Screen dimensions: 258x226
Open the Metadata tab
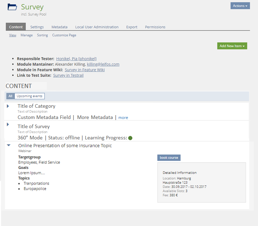(x=59, y=27)
